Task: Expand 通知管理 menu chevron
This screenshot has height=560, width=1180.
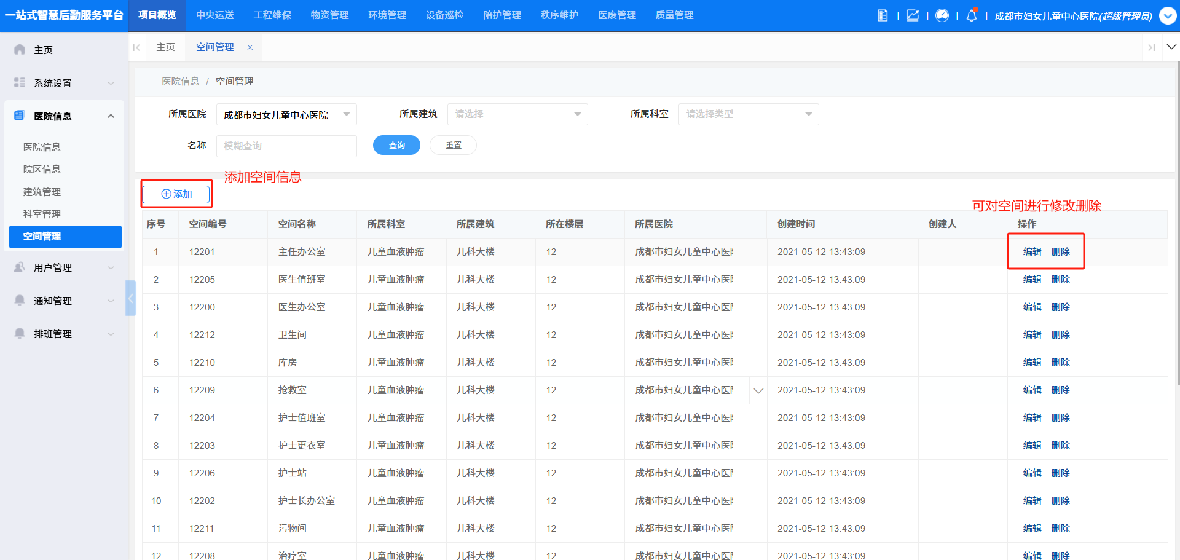Action: 111,301
